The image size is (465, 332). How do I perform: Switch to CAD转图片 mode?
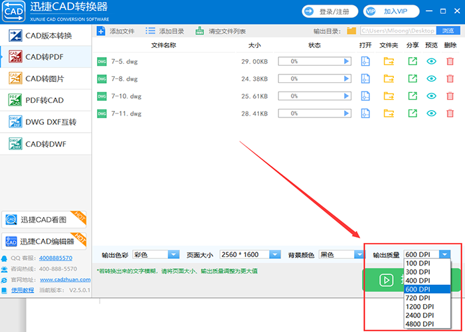click(x=46, y=78)
